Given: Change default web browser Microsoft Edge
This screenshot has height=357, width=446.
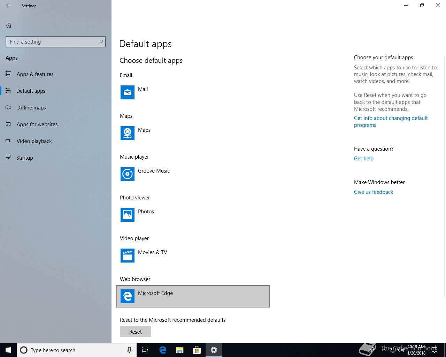Looking at the screenshot, I should (x=193, y=296).
